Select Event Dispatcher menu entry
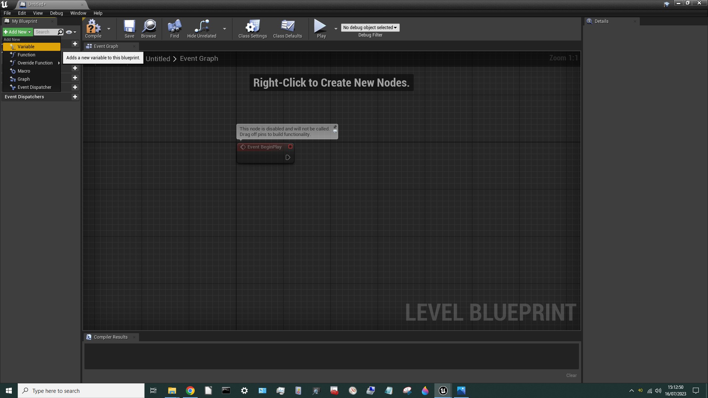This screenshot has height=398, width=708. (32, 87)
